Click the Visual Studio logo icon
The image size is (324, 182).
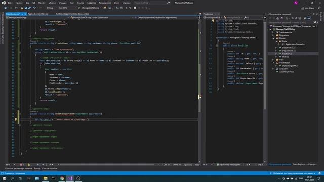click(4, 3)
